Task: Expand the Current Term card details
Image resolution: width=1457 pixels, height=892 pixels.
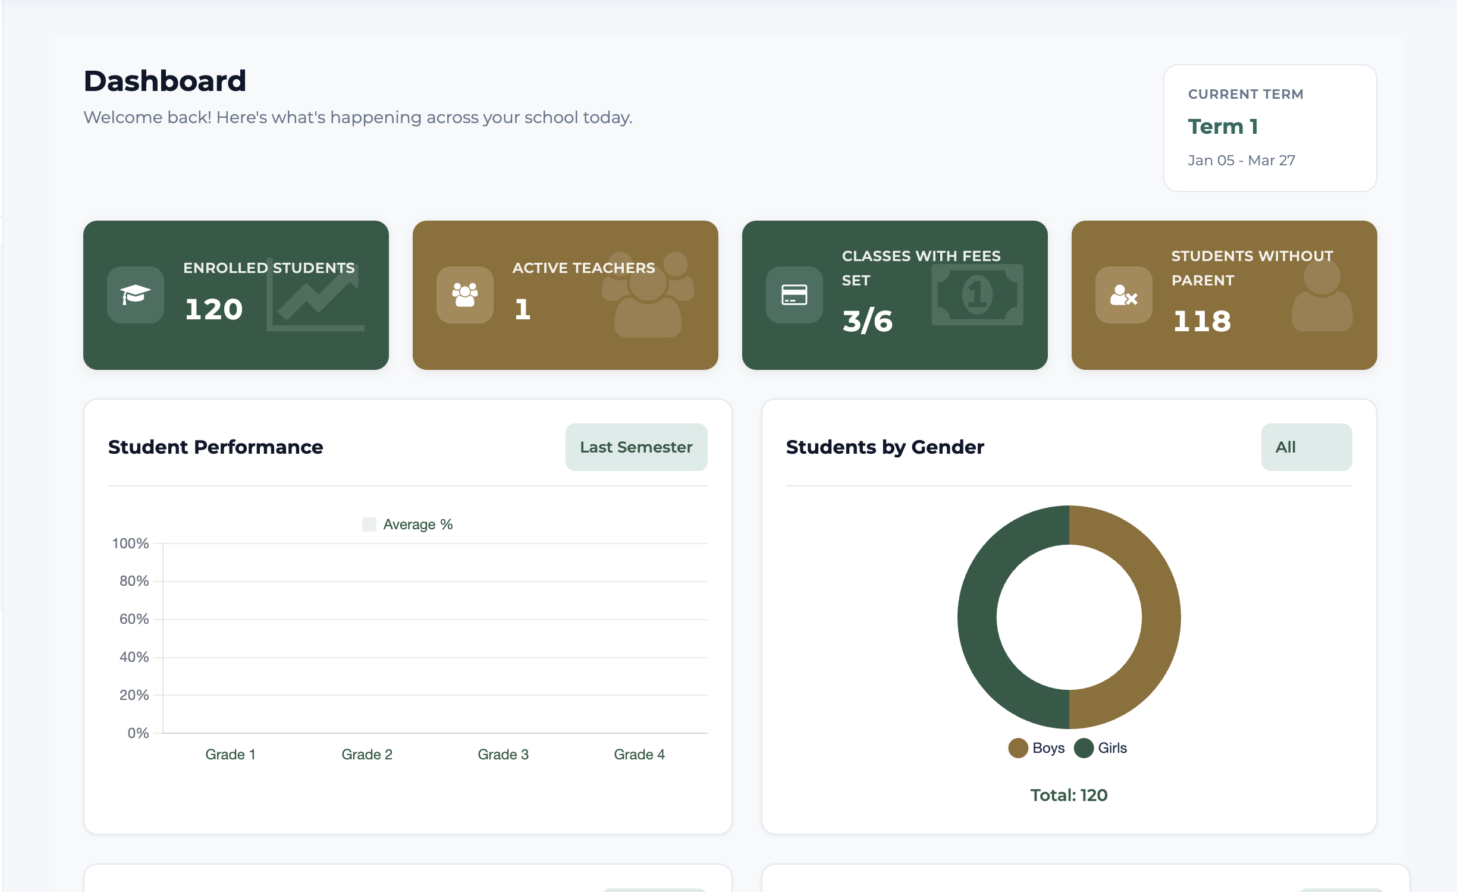Action: (1270, 127)
